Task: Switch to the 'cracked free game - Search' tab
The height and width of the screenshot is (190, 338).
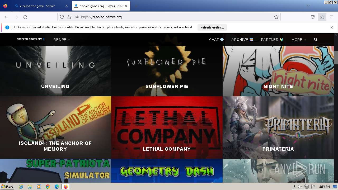Action: (41, 6)
